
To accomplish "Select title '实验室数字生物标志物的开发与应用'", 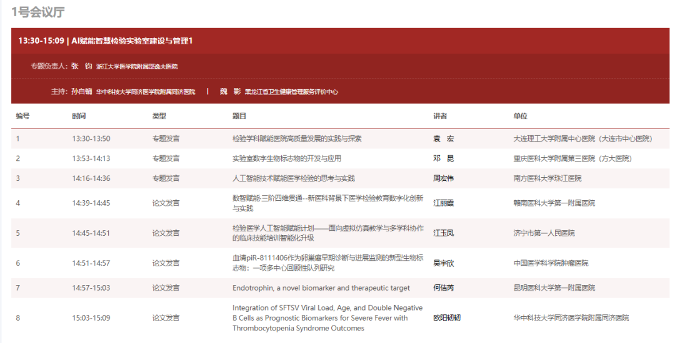I will tap(287, 158).
